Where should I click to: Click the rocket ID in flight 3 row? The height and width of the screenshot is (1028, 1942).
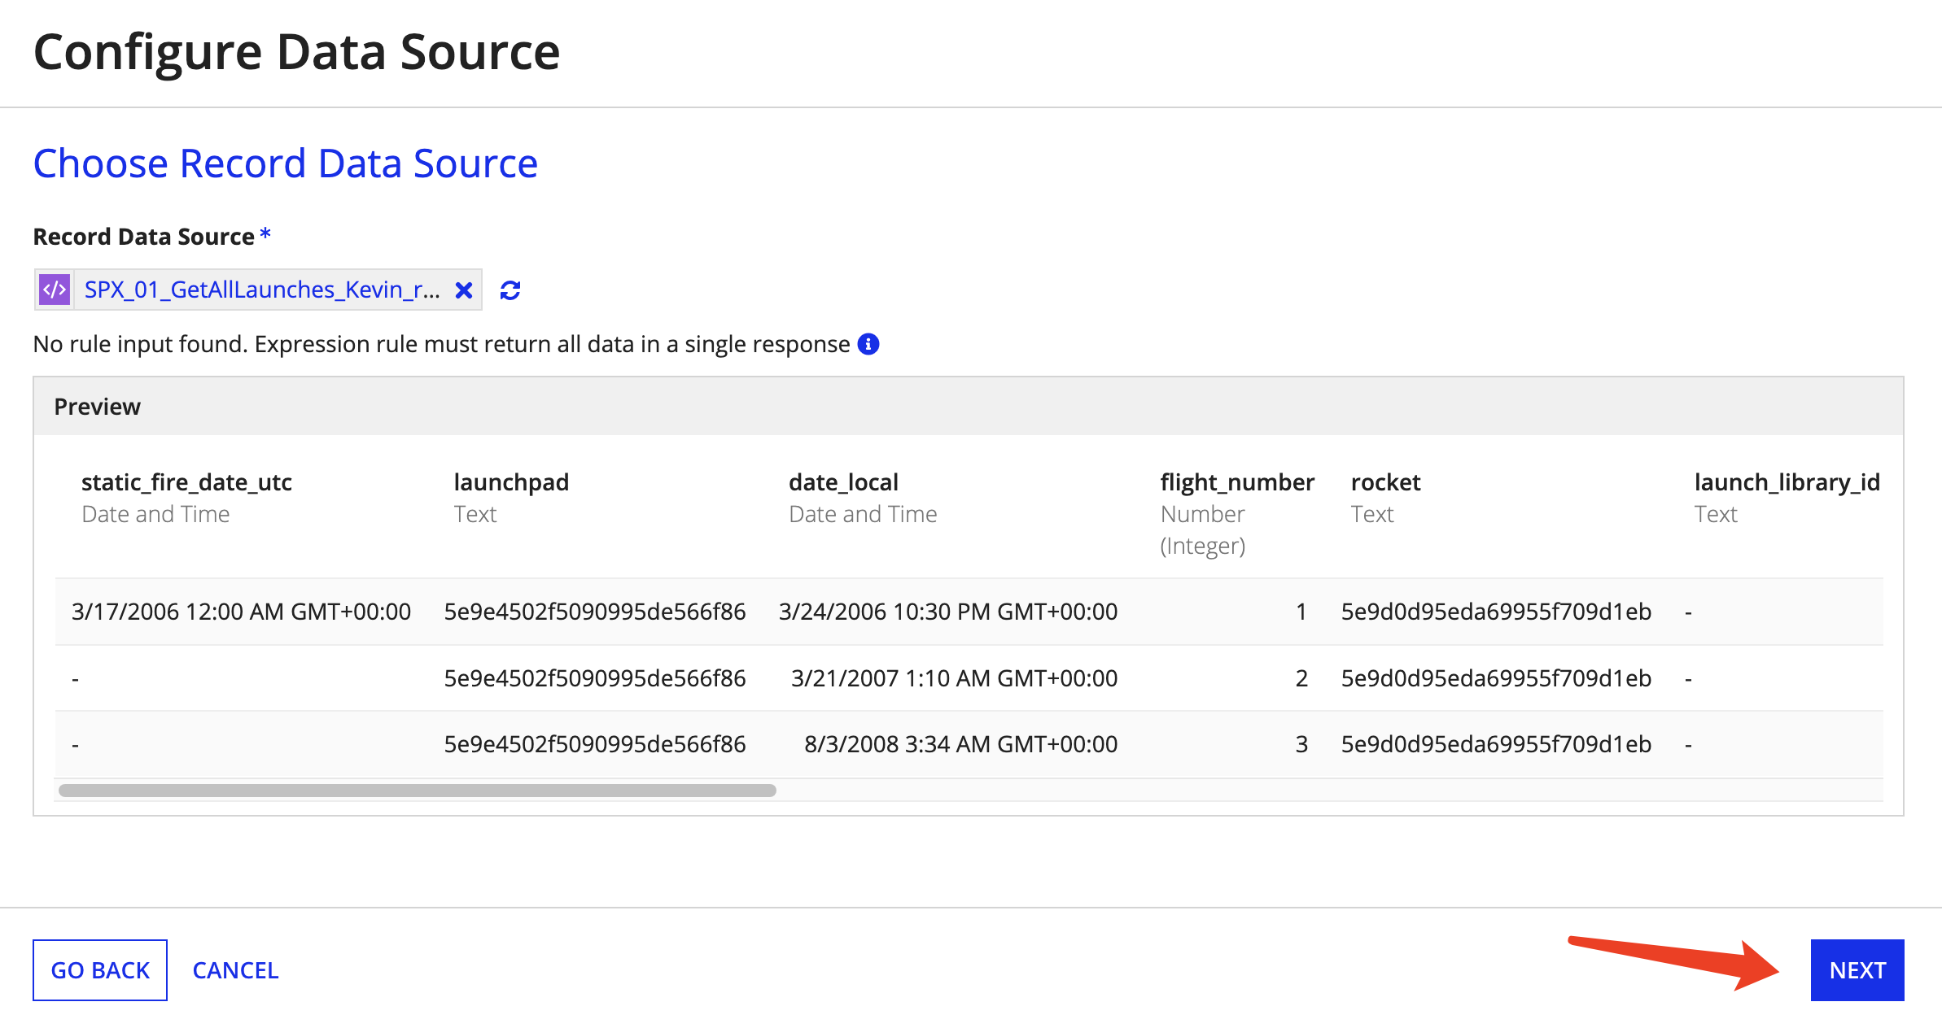(x=1496, y=744)
